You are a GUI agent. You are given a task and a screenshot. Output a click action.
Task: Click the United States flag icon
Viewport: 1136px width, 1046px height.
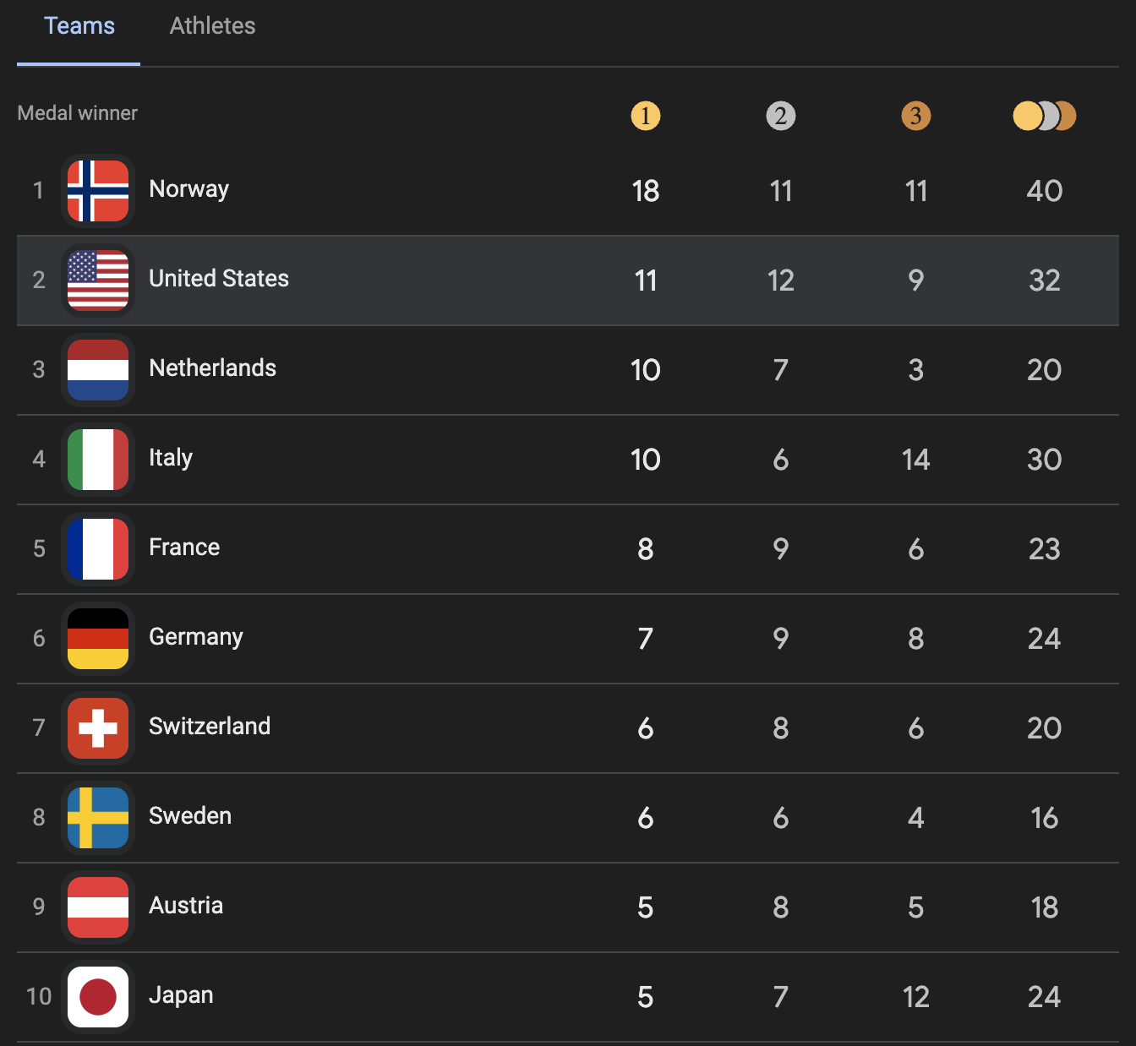point(98,281)
